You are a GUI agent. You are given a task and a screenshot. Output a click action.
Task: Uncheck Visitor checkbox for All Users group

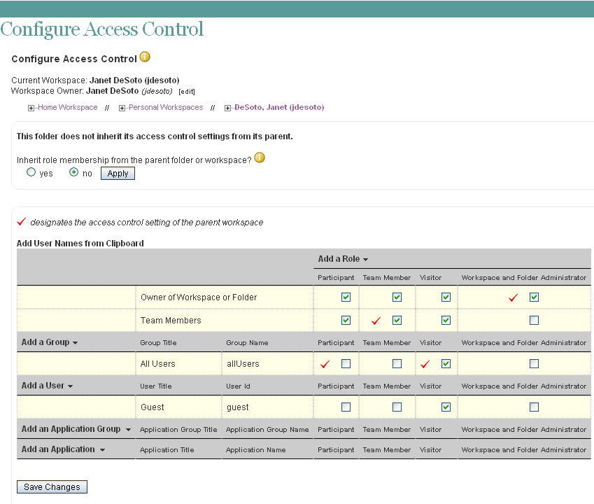[x=446, y=363]
